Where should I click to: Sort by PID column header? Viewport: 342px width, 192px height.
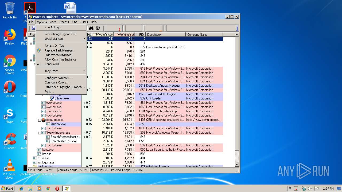tap(140, 35)
